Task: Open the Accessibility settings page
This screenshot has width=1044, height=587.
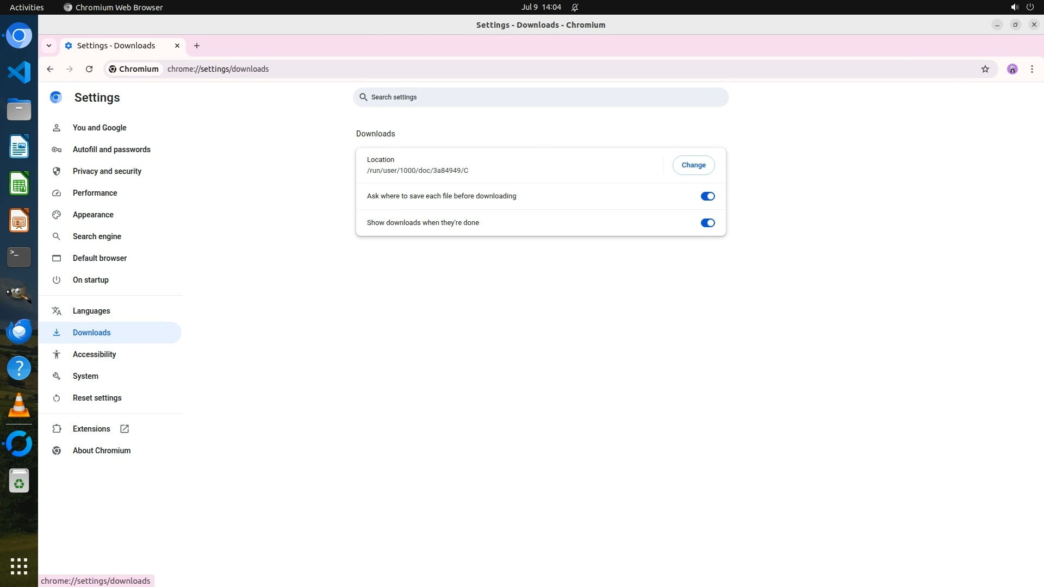Action: 94,354
